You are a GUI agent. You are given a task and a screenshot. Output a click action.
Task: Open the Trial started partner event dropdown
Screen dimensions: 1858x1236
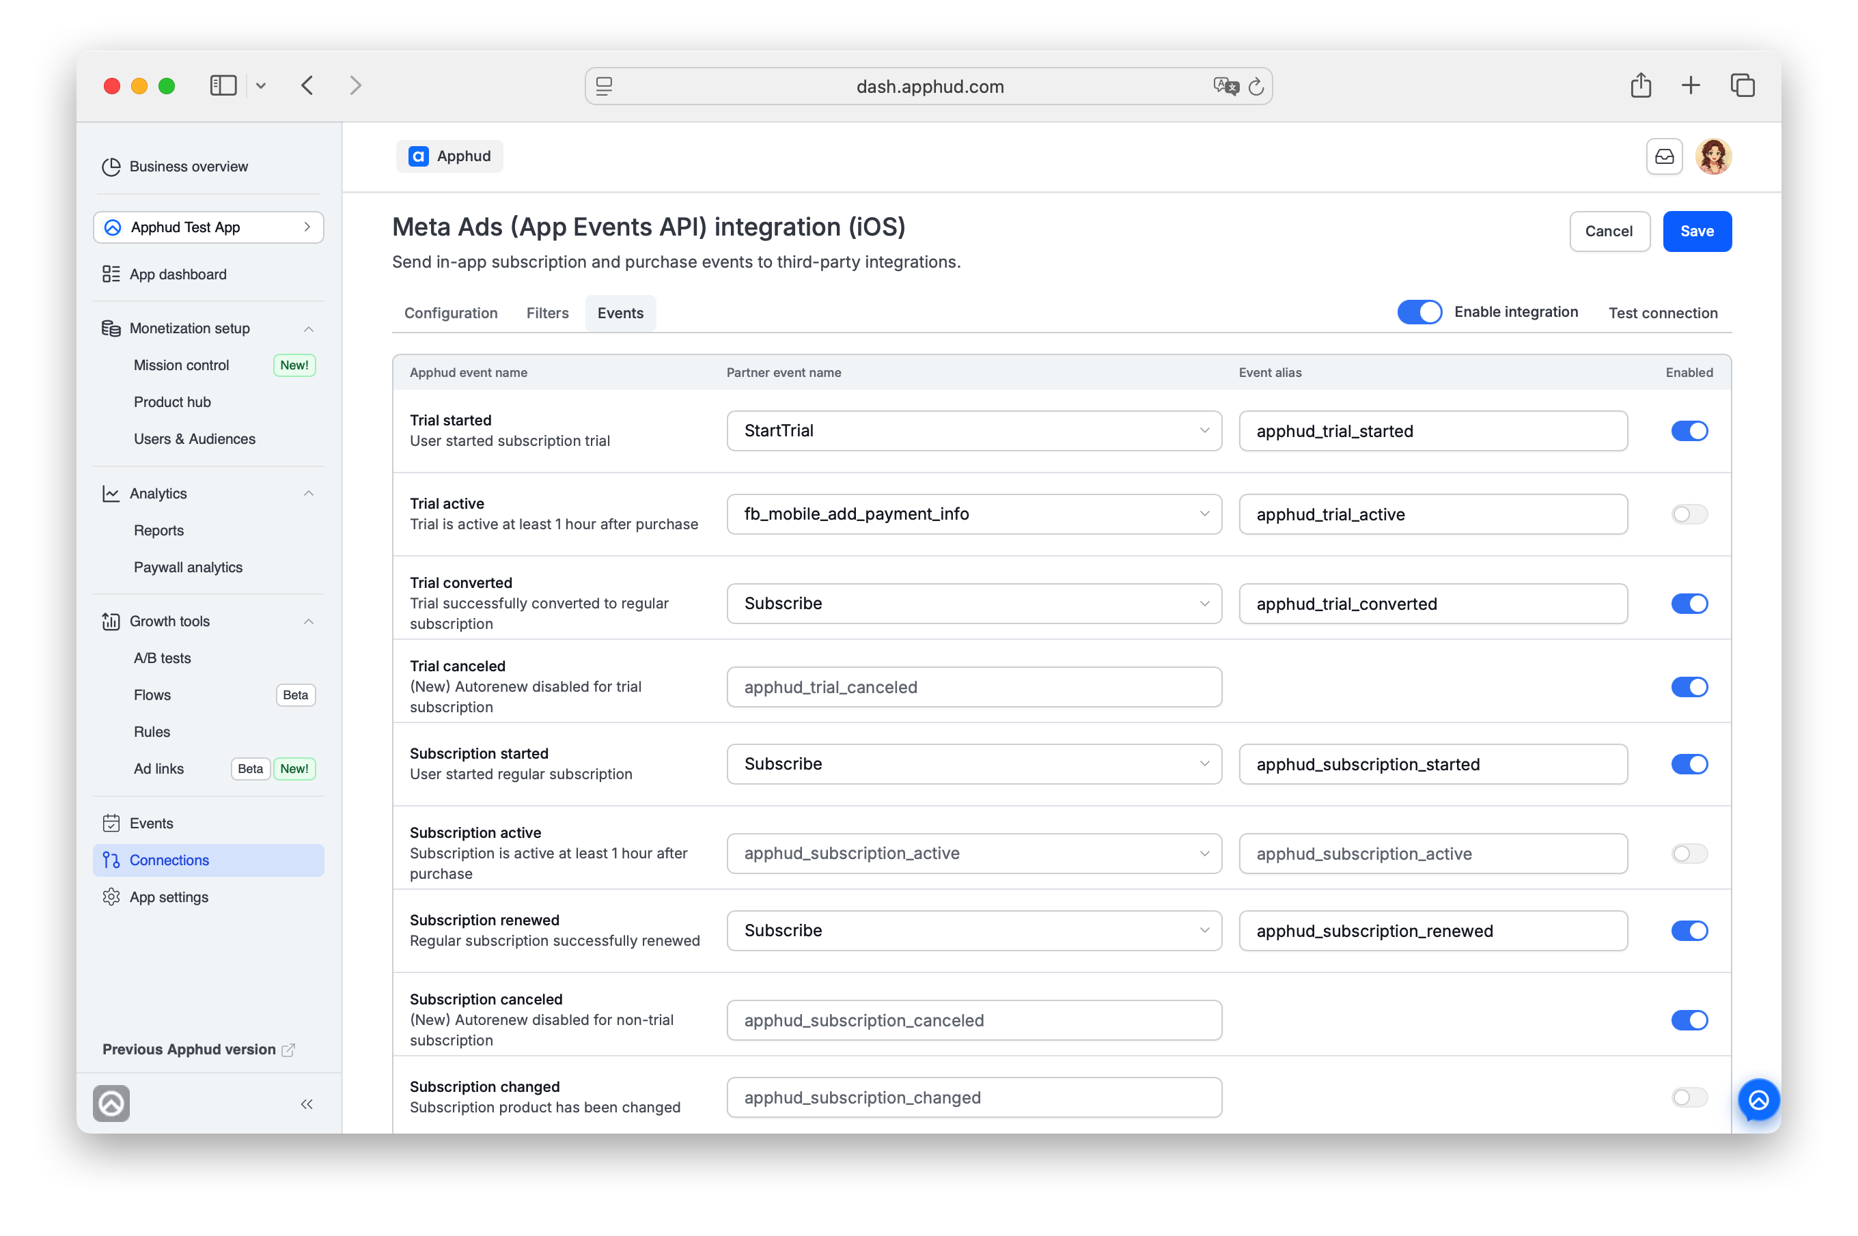tap(973, 430)
